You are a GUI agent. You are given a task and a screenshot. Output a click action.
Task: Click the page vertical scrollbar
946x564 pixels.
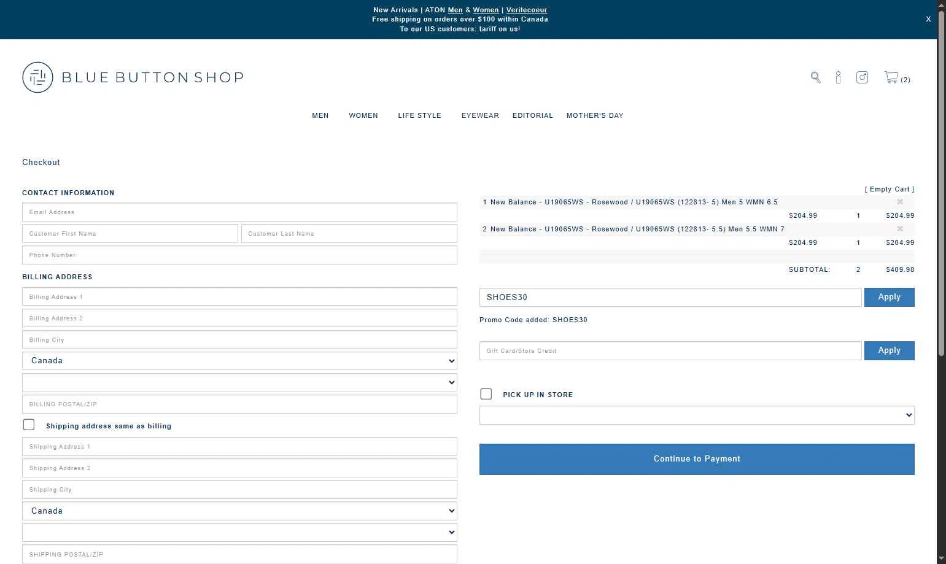pyautogui.click(x=941, y=184)
